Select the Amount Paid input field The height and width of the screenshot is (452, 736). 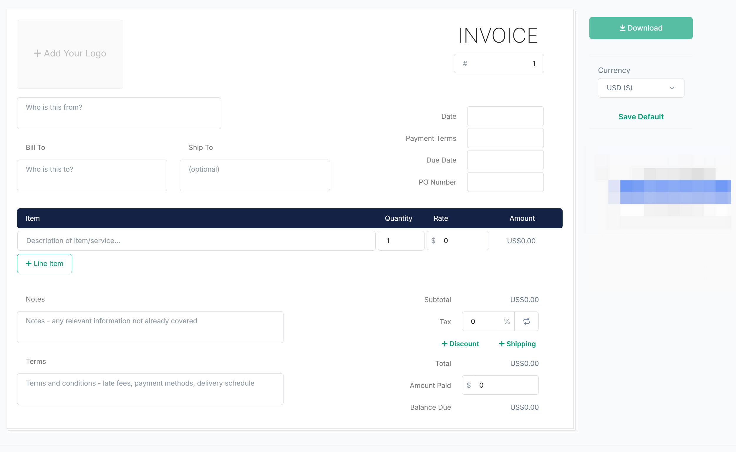click(500, 385)
